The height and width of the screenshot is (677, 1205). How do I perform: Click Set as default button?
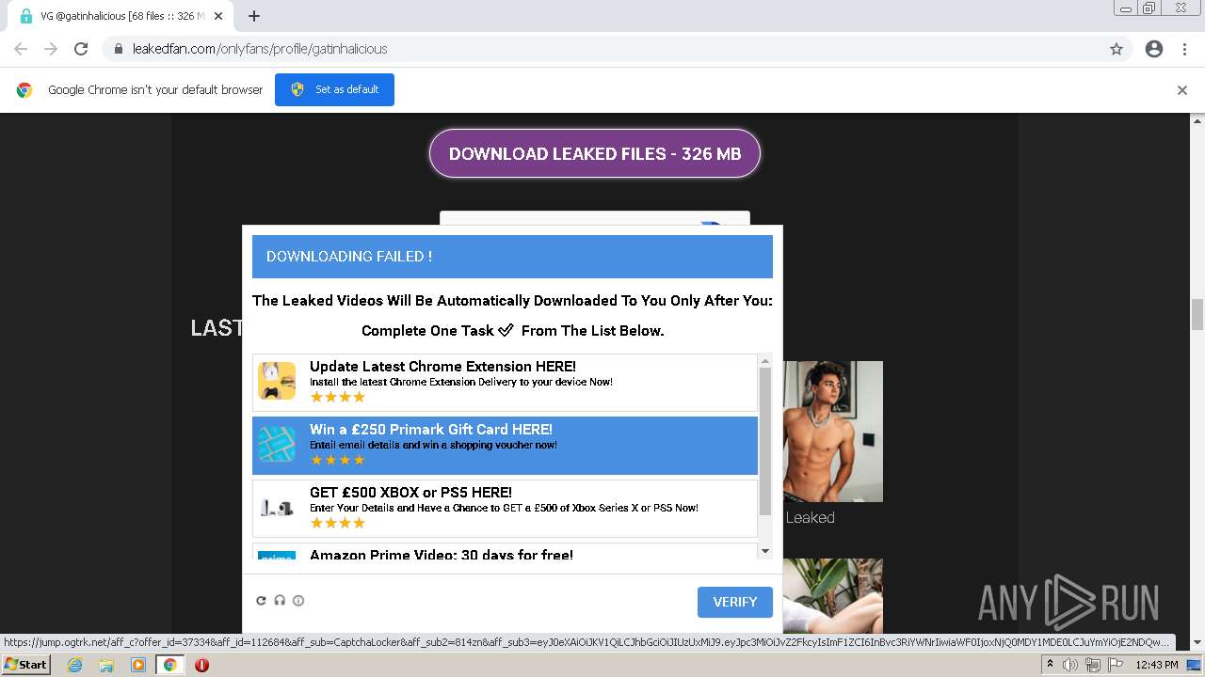334,89
